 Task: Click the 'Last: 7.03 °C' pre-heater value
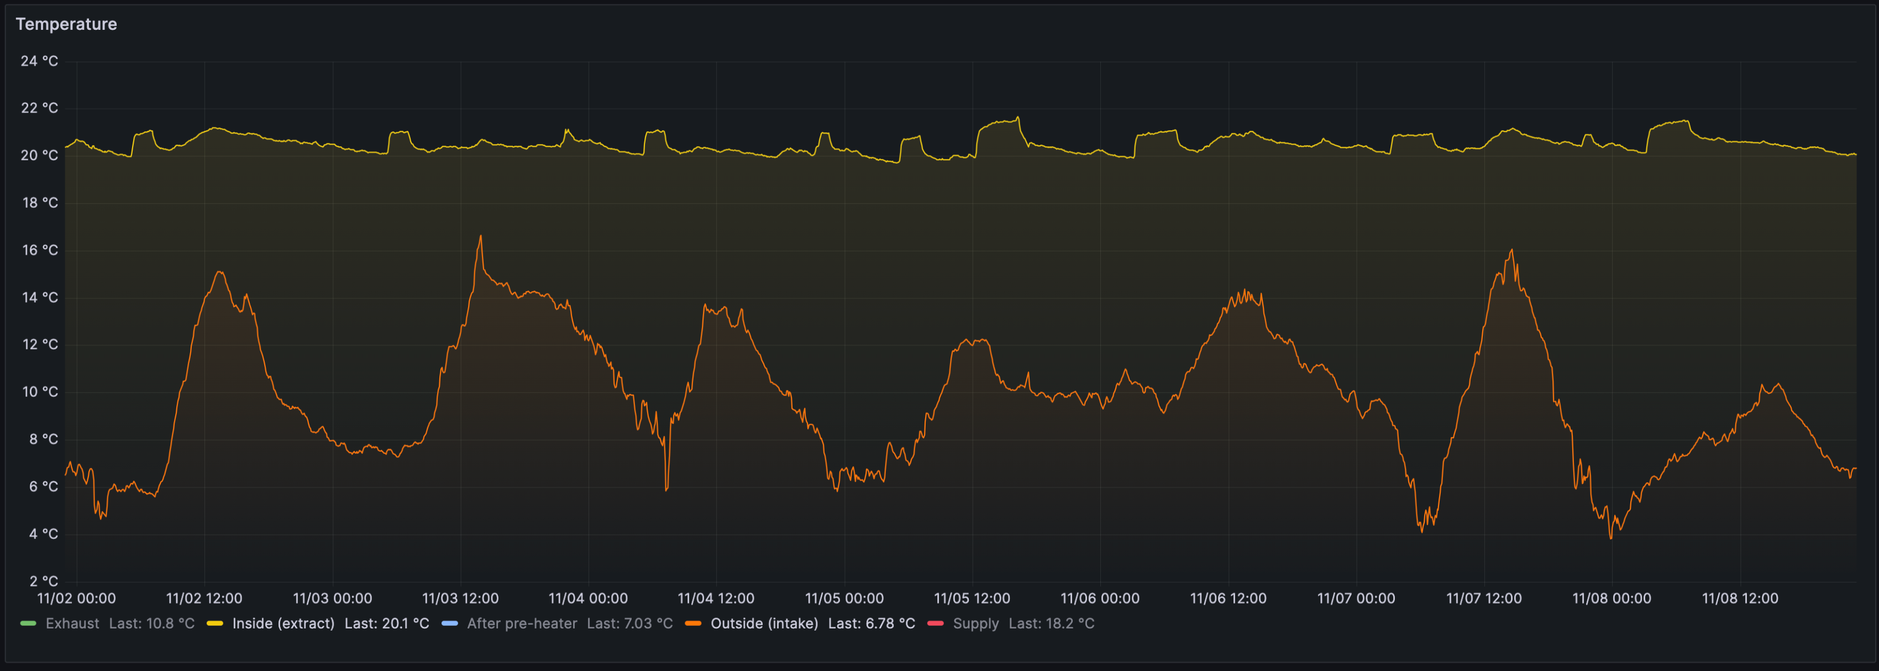tap(629, 623)
